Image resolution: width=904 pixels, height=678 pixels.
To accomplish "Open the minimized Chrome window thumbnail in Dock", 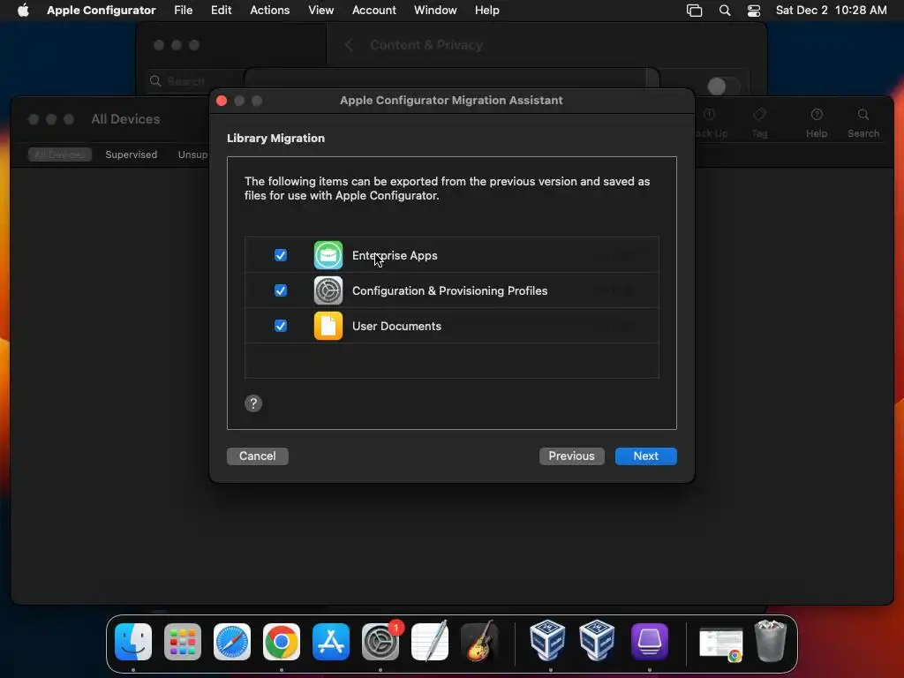I will (720, 644).
